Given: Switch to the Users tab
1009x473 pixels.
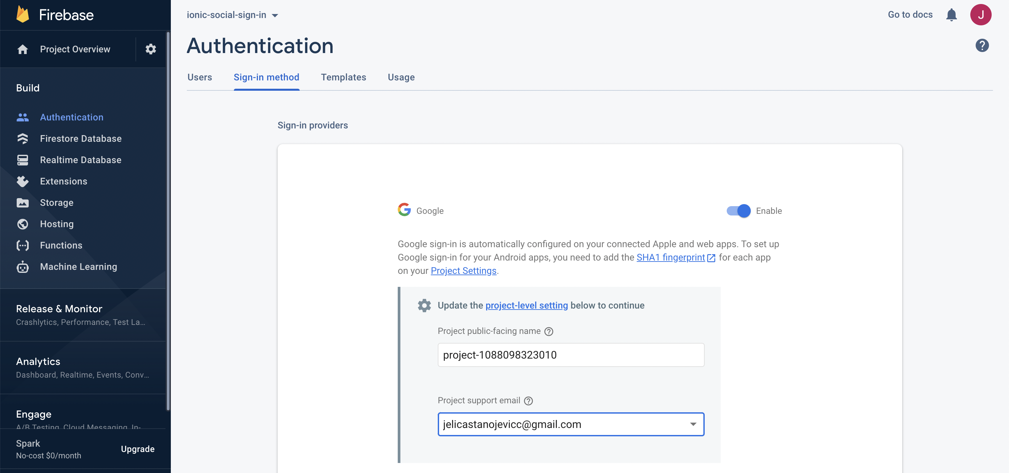Looking at the screenshot, I should (200, 77).
